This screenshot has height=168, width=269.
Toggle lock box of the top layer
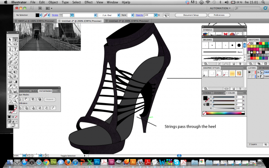(253, 72)
